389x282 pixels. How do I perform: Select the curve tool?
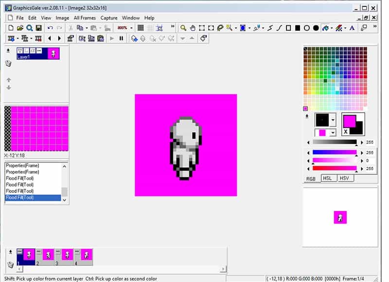tap(279, 28)
